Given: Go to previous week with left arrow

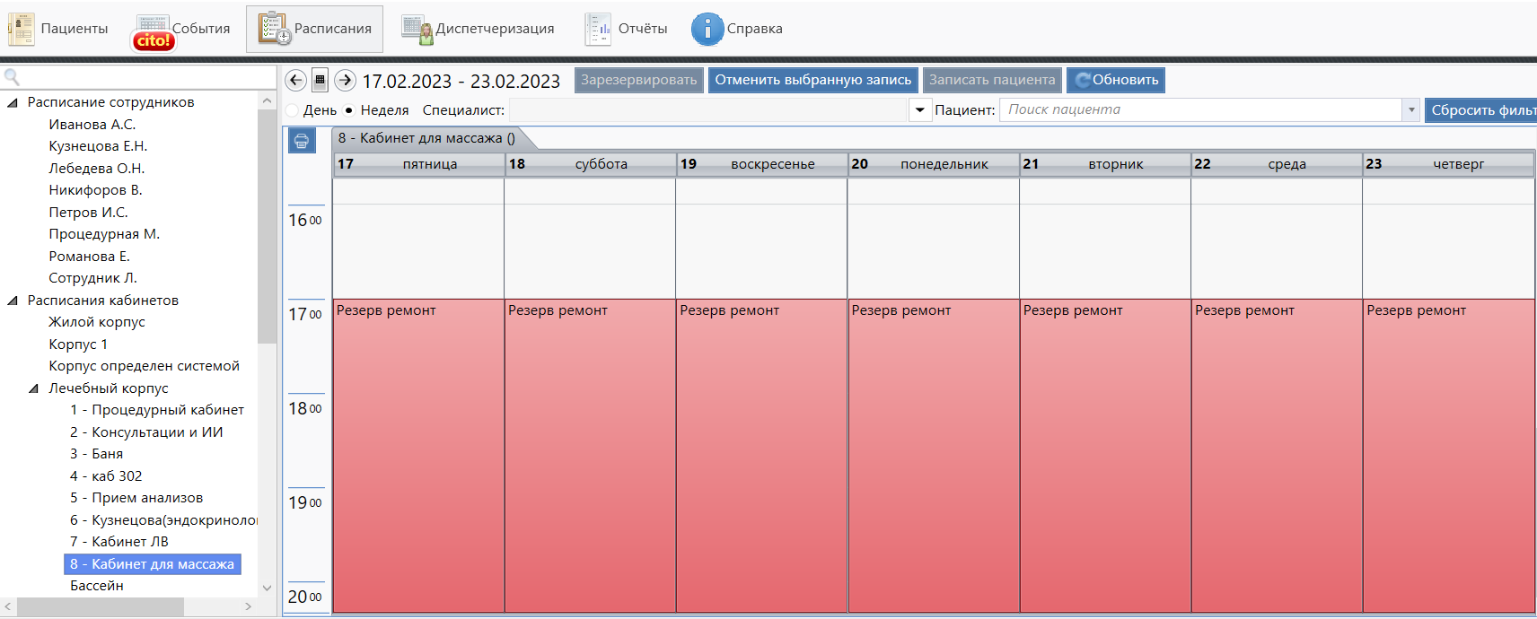Looking at the screenshot, I should click(295, 80).
